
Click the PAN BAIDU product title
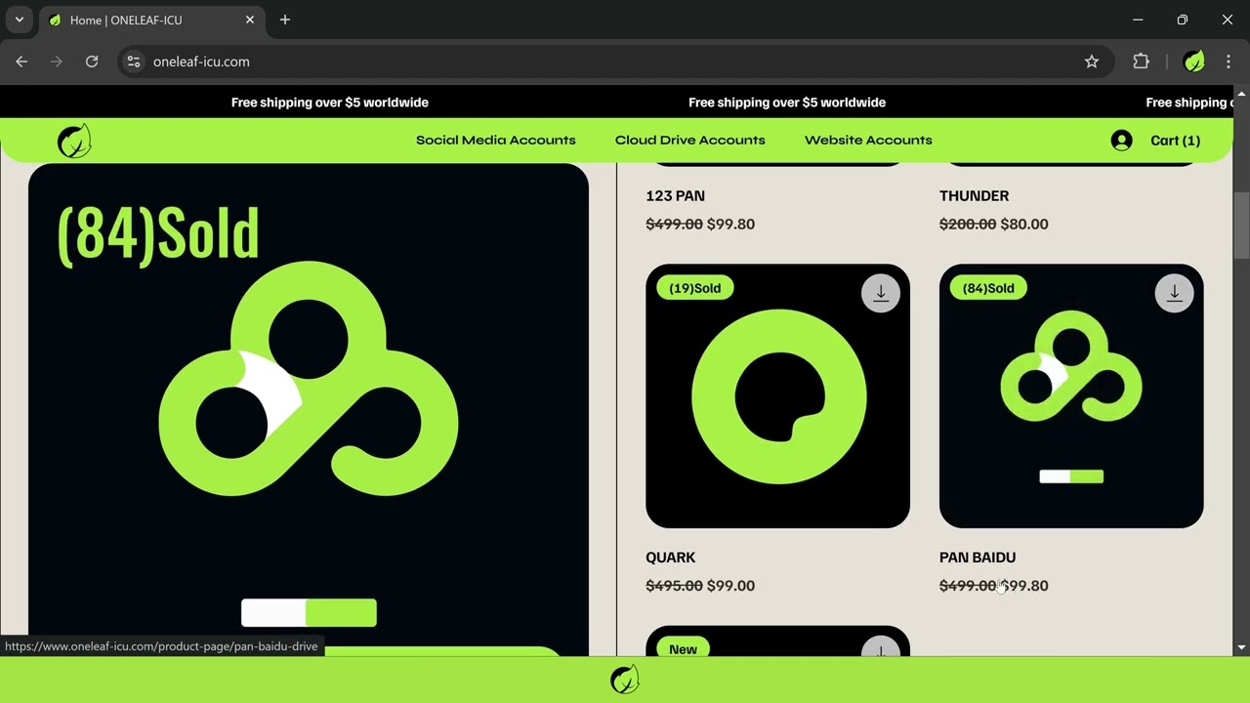tap(978, 558)
